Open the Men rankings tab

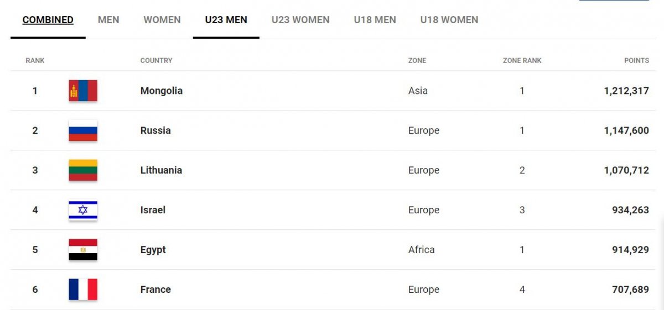pos(108,20)
